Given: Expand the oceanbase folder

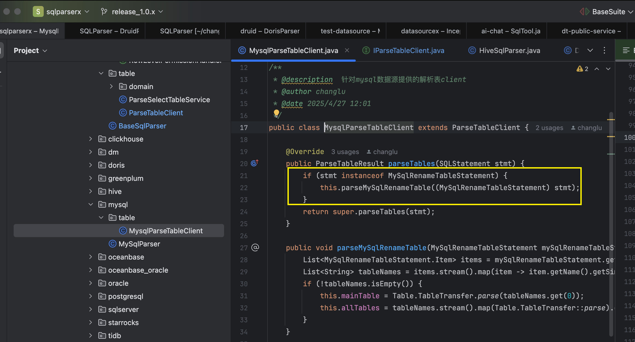Looking at the screenshot, I should pyautogui.click(x=90, y=257).
